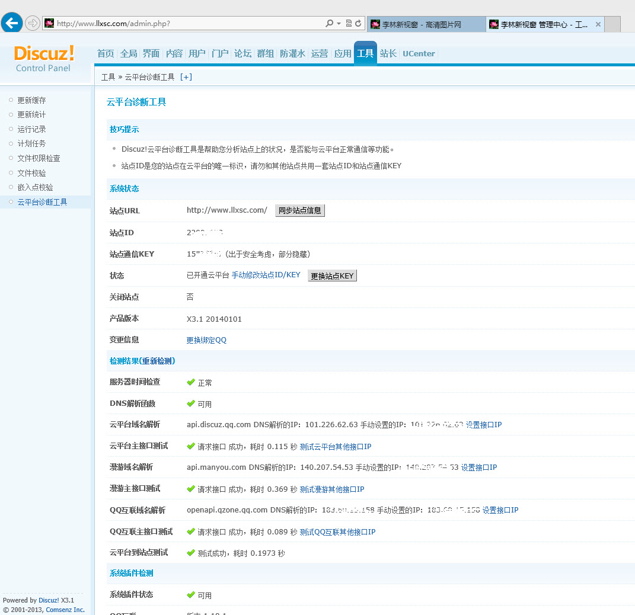Click the [+] add shortcut link
The height and width of the screenshot is (615, 635).
click(186, 77)
